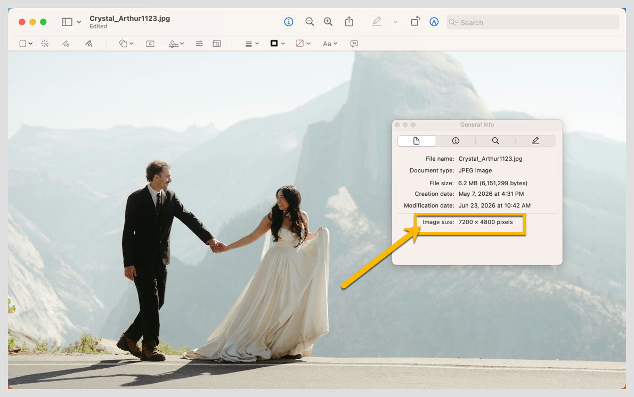Image resolution: width=634 pixels, height=397 pixels.
Task: Open the Sign signature dropdown
Action: coord(176,44)
